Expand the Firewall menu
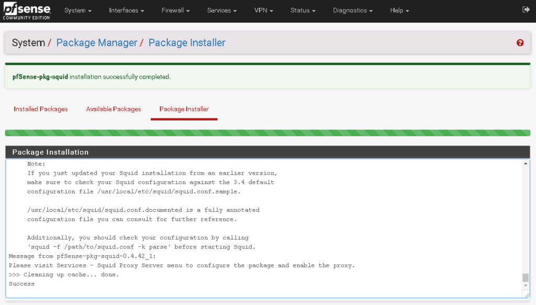The width and height of the screenshot is (536, 305). click(175, 10)
